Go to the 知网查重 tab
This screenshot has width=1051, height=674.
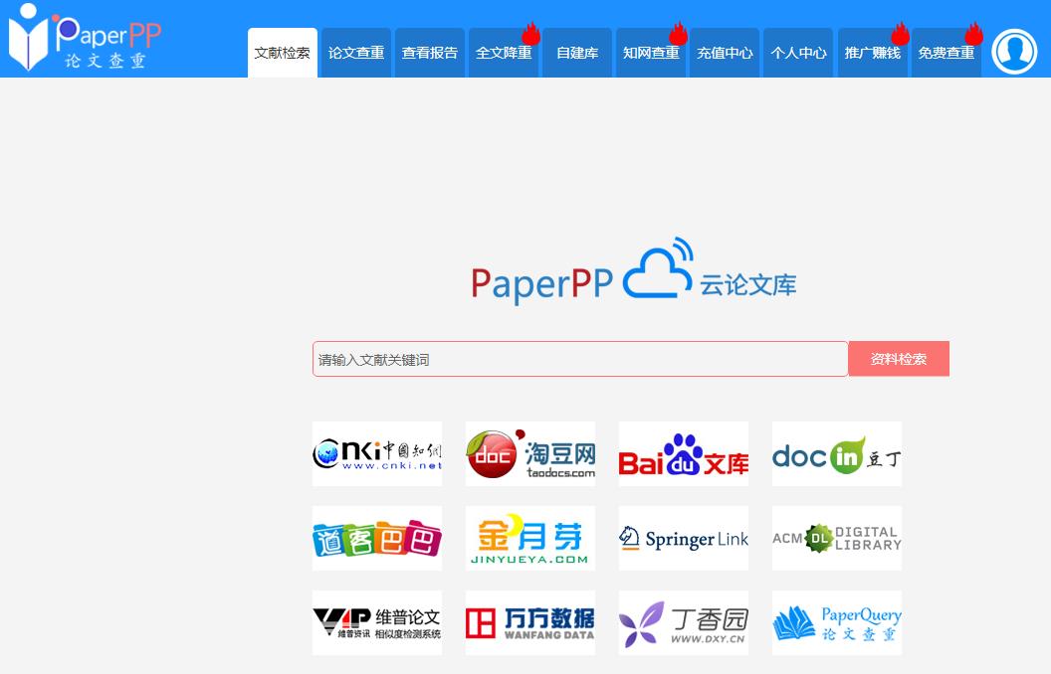coord(650,54)
